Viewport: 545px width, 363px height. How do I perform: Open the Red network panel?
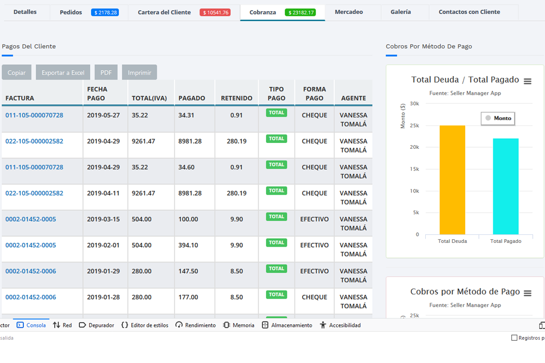point(63,325)
